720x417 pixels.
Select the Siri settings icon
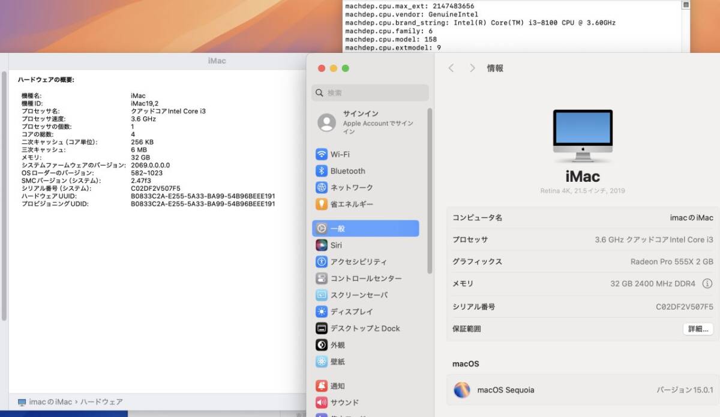[335, 245]
